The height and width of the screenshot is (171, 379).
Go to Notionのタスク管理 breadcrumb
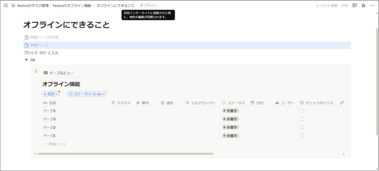(x=33, y=6)
